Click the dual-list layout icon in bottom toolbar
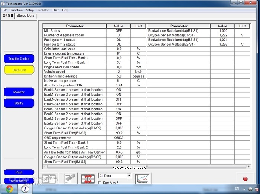 (x=49, y=178)
